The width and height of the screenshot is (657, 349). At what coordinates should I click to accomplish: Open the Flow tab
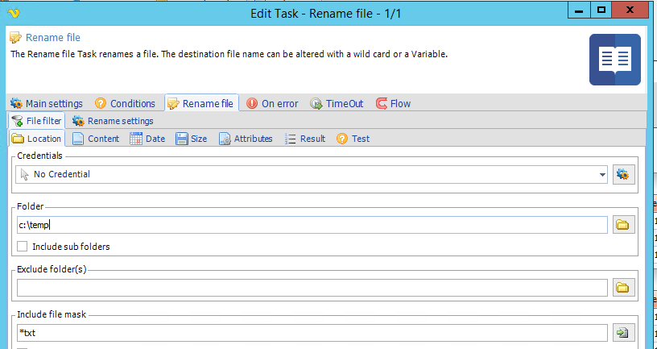coord(393,103)
